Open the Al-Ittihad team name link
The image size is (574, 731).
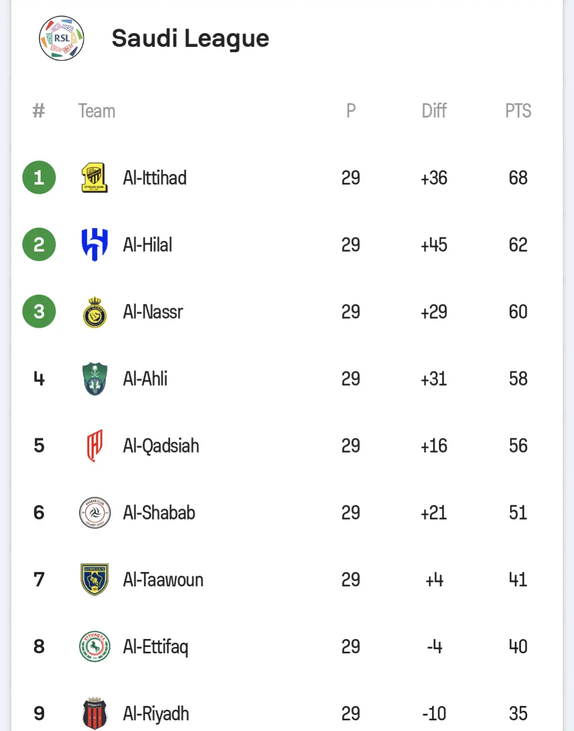pos(155,178)
